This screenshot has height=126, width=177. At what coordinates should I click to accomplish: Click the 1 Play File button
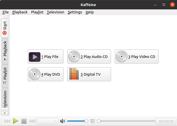tap(46, 57)
